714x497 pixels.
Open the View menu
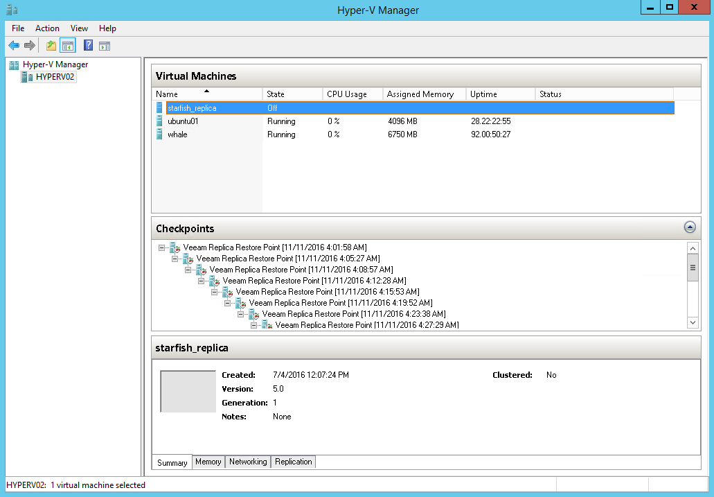tap(79, 28)
